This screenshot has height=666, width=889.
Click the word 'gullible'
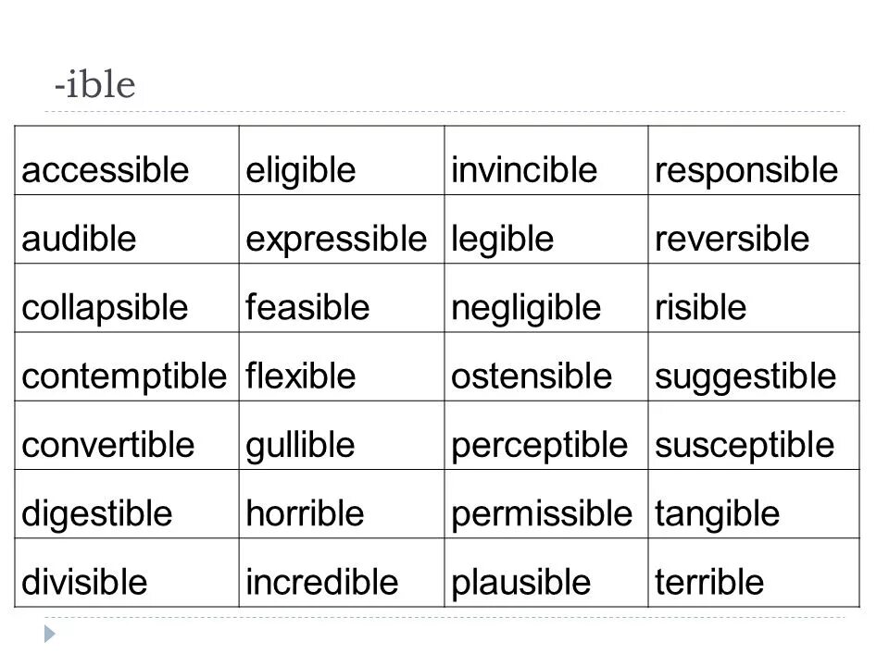(300, 446)
